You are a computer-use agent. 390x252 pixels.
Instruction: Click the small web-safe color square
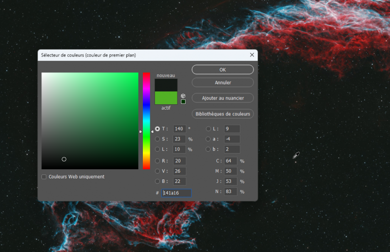coord(183,101)
